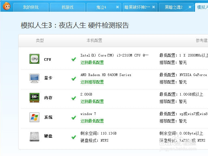Click 推荐配置: 暂无 in 系统 row
The height and width of the screenshot is (156, 208).
pos(173,121)
